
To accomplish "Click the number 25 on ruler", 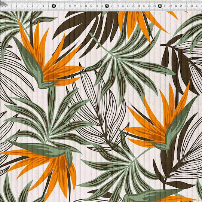I will click(x=134, y=6).
